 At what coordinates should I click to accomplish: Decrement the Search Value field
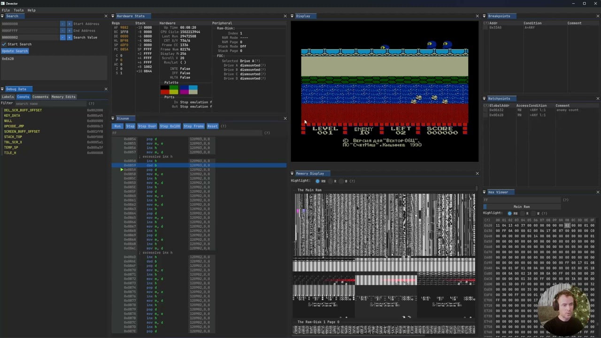click(x=62, y=37)
